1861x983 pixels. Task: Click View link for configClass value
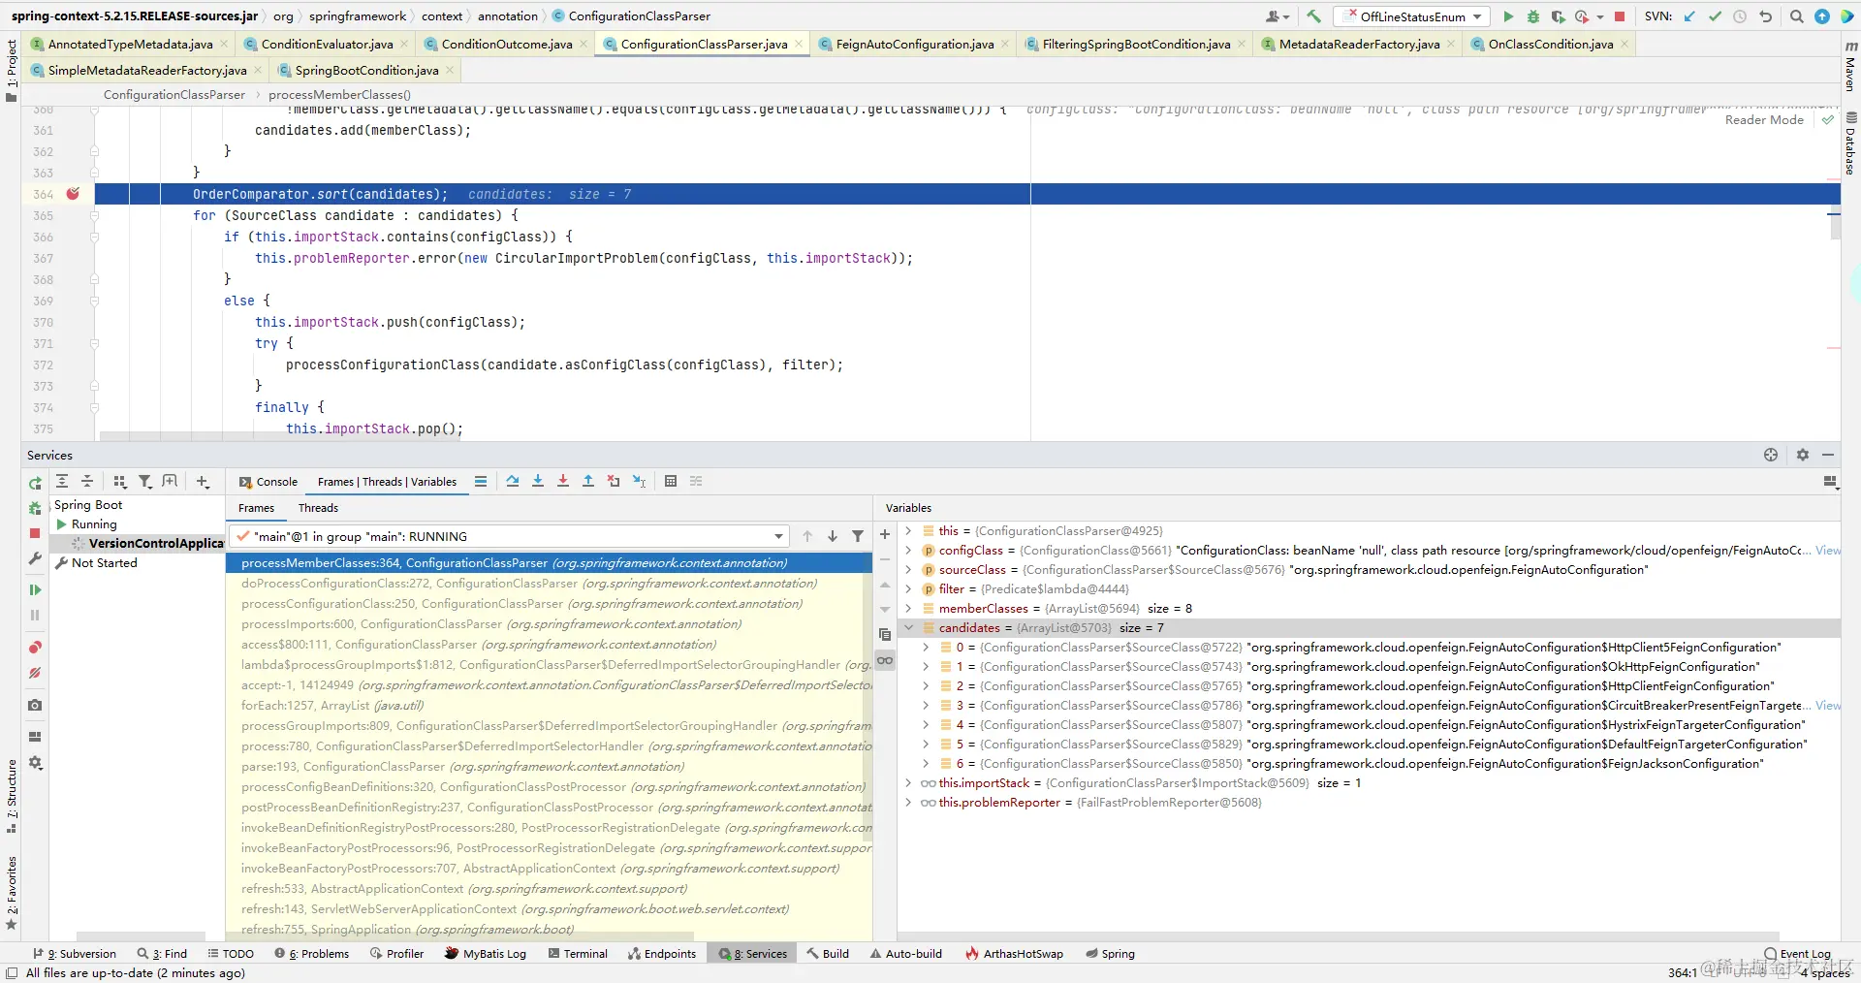1828,551
